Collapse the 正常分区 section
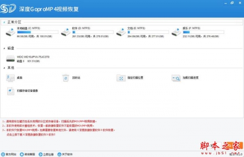The width and height of the screenshot is (244, 157). pos(4,22)
